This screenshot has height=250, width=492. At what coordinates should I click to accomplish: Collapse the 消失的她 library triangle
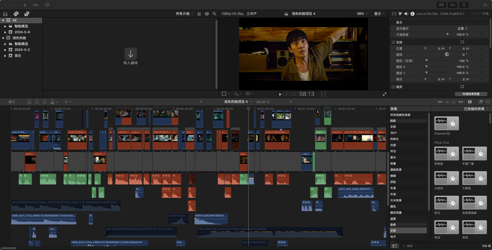3,38
